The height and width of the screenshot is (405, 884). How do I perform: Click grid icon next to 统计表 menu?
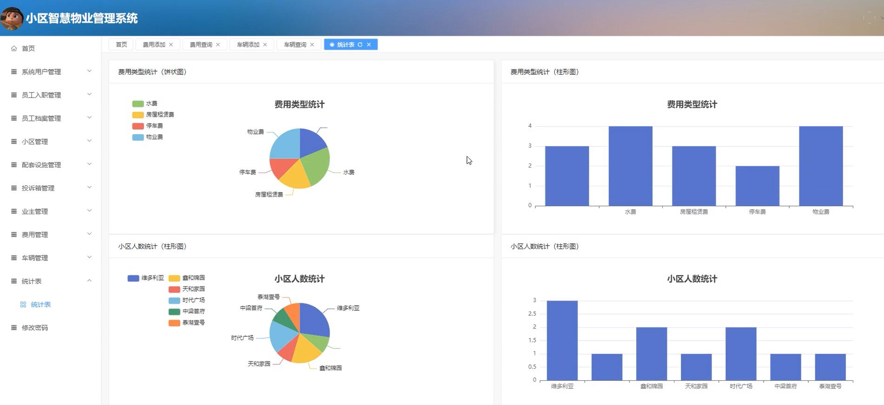[14, 281]
